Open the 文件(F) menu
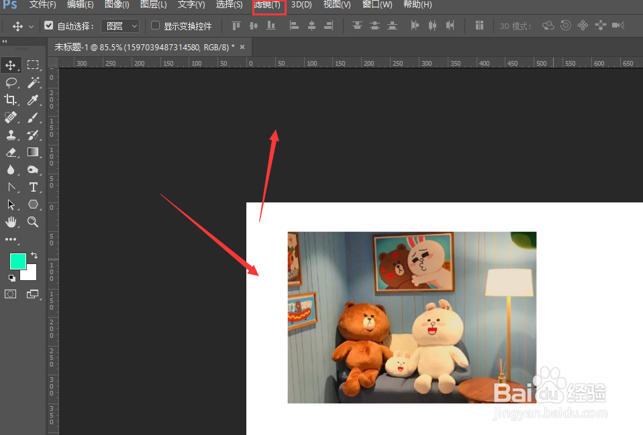 [43, 5]
